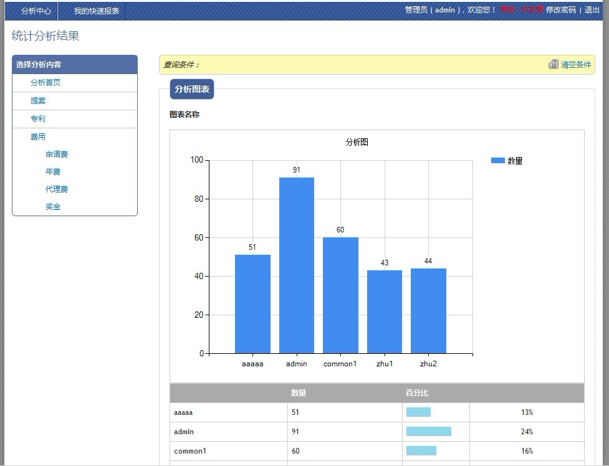Click the 13% percentage cell
The image size is (609, 466).
click(527, 412)
